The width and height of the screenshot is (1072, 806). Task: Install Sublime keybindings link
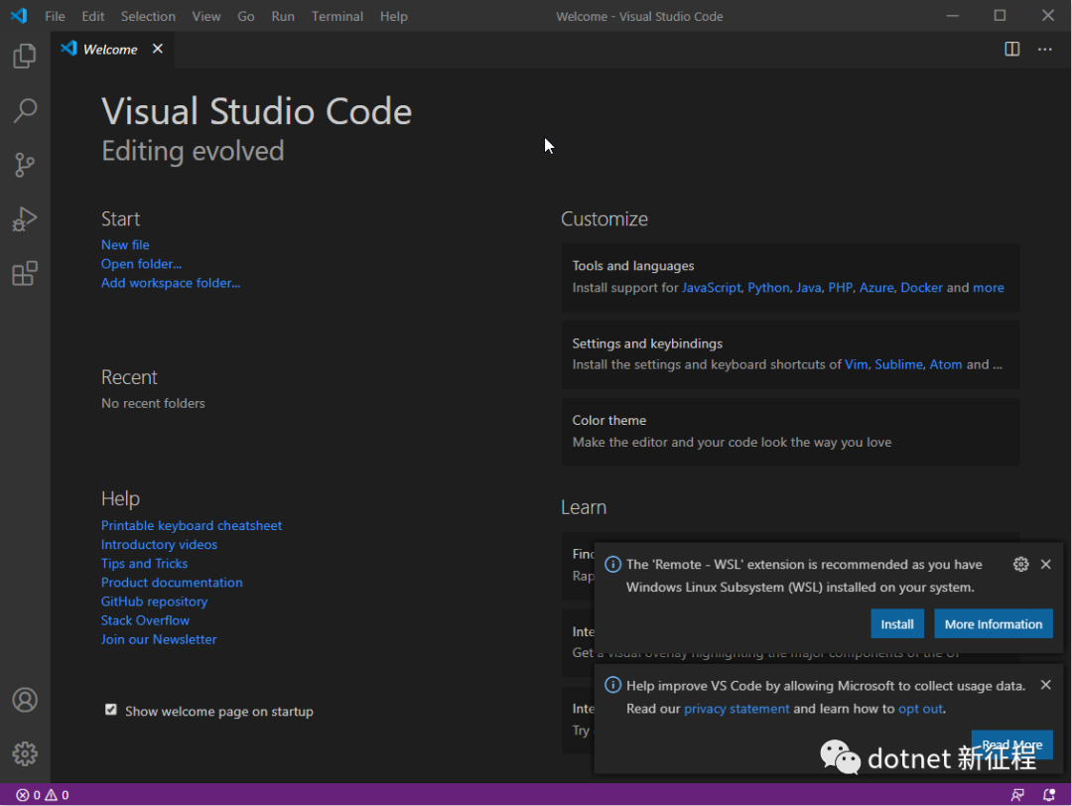[898, 365]
